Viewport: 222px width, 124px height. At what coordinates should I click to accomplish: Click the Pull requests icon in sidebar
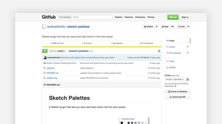click(168, 53)
